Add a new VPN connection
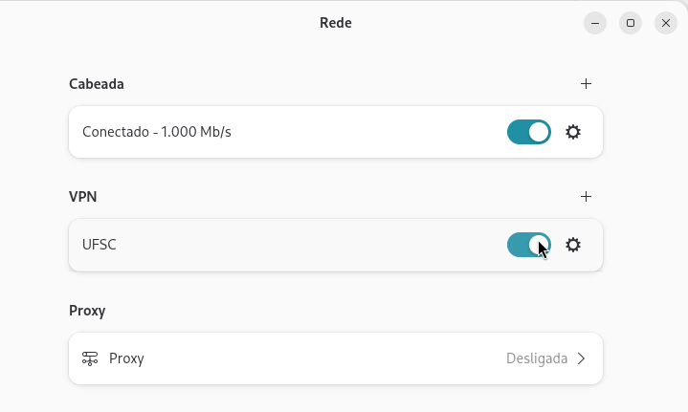 [x=586, y=197]
